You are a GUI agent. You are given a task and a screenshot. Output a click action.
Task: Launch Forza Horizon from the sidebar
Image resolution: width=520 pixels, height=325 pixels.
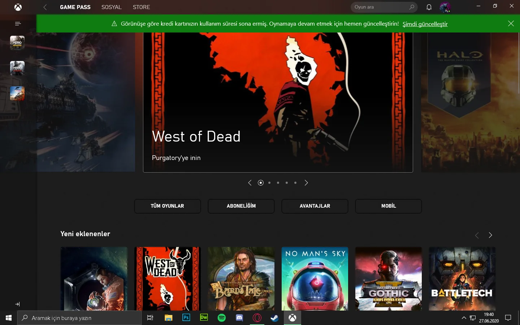pyautogui.click(x=17, y=94)
